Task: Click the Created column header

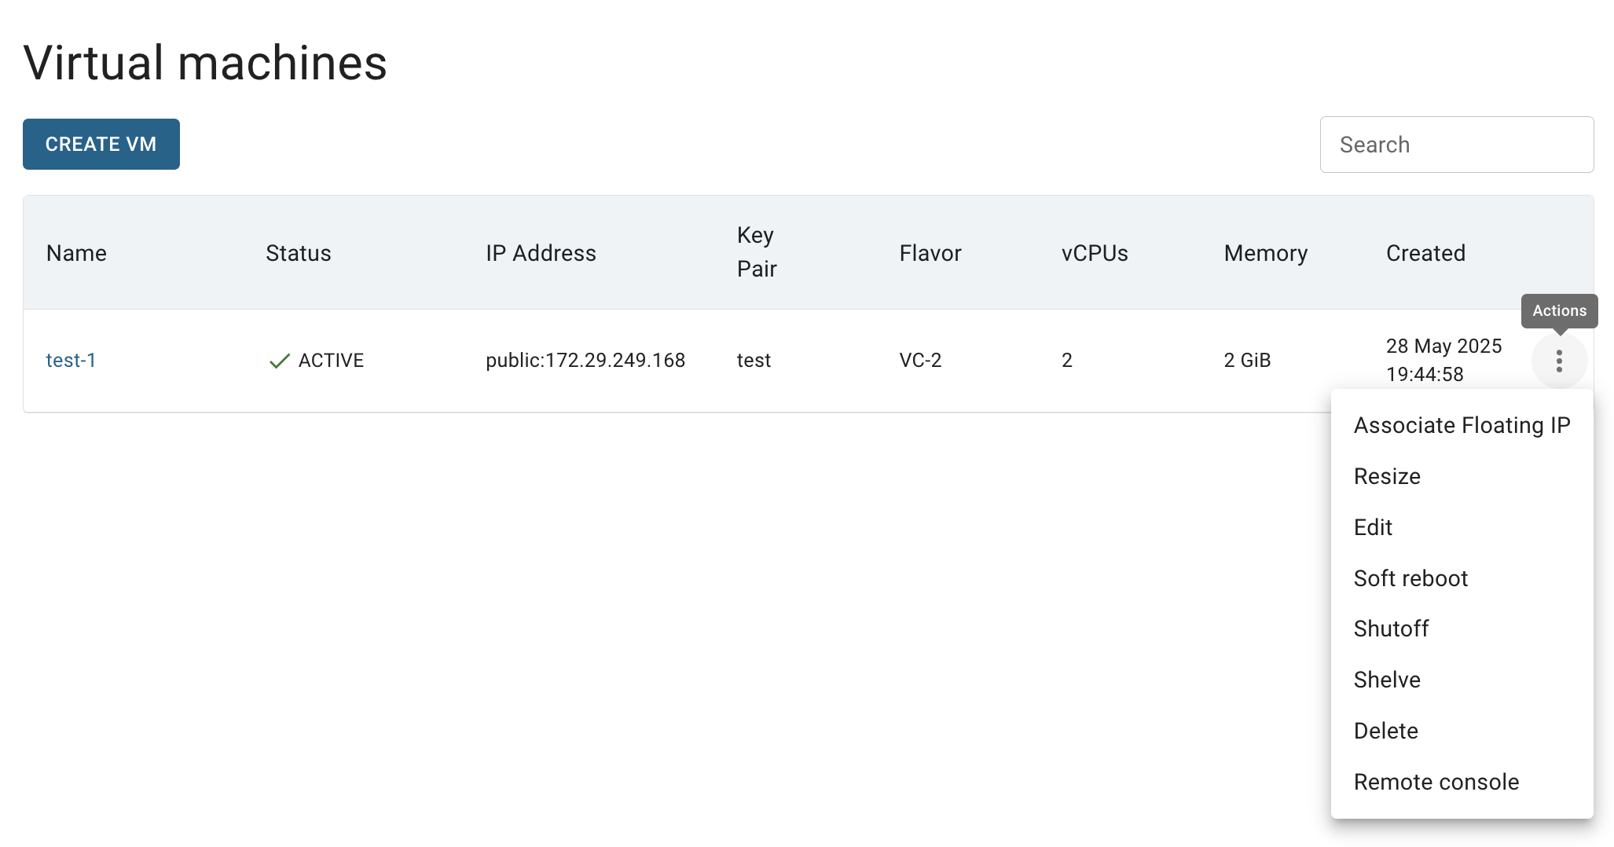Action: tap(1425, 253)
